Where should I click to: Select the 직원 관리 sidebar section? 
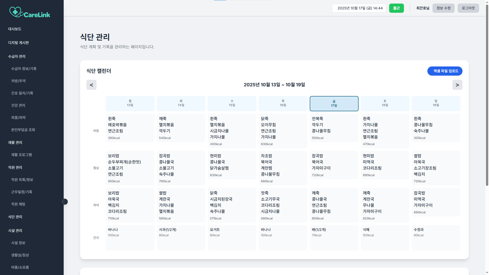[15, 168]
